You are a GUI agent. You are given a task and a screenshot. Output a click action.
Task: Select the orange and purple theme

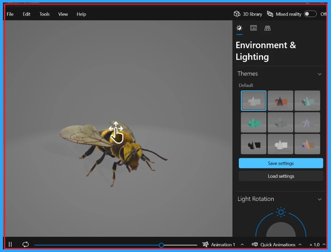tap(307, 144)
